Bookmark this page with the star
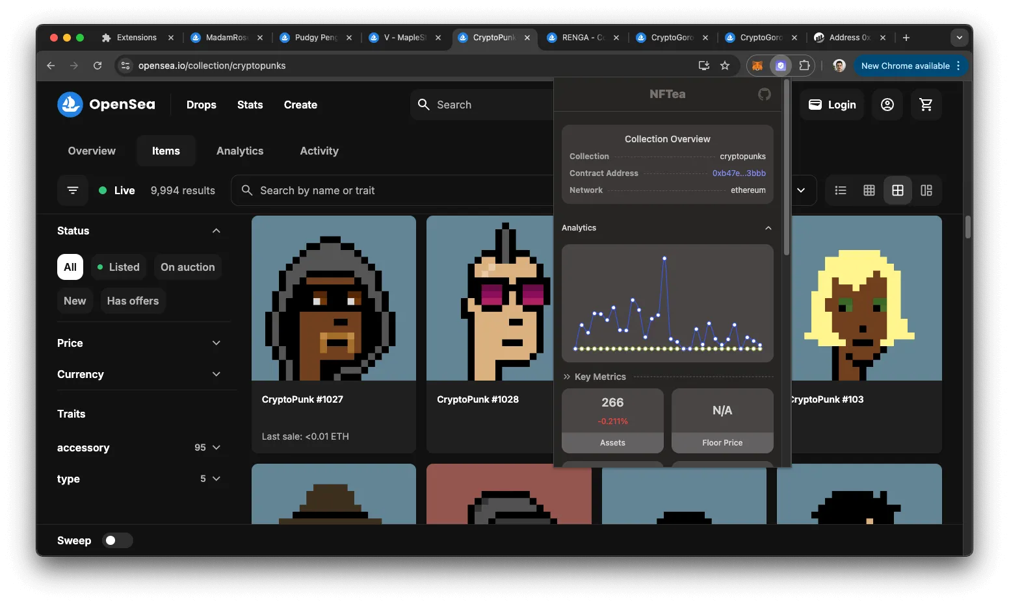The width and height of the screenshot is (1009, 604). (x=725, y=66)
